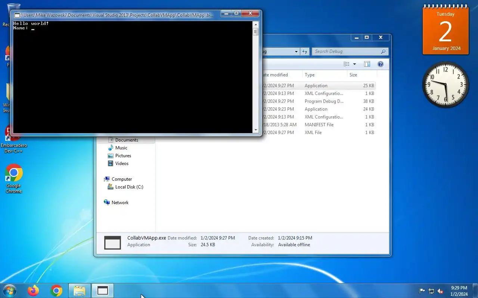
Task: Select the Embarcadero Dev-C++ desktop shortcut
Action: point(14,140)
